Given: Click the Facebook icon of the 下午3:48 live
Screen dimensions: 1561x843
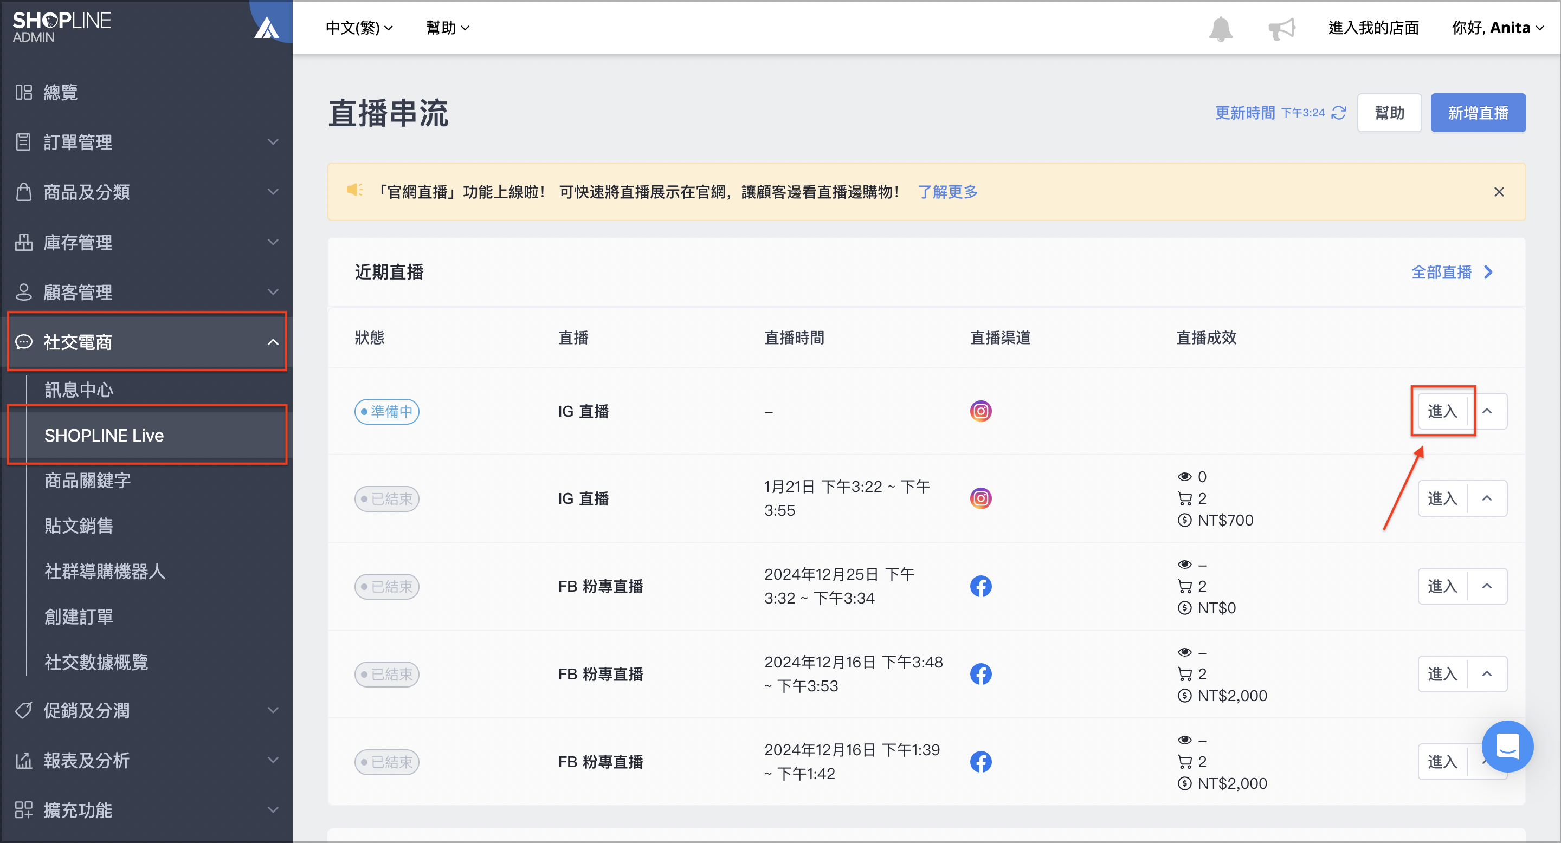Looking at the screenshot, I should point(981,674).
